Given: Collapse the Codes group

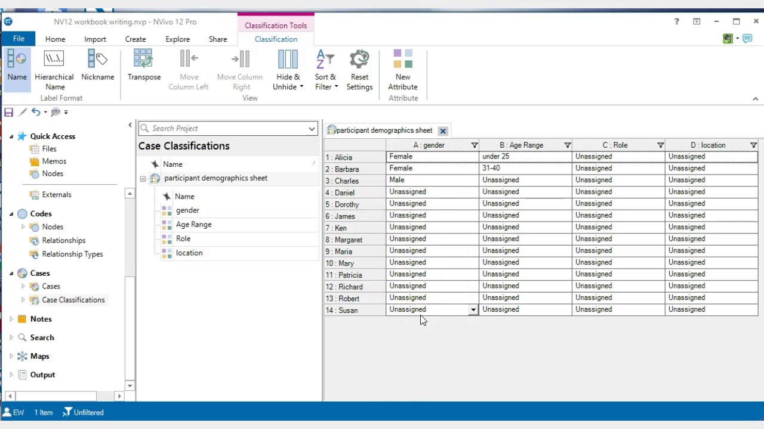Looking at the screenshot, I should 11,214.
